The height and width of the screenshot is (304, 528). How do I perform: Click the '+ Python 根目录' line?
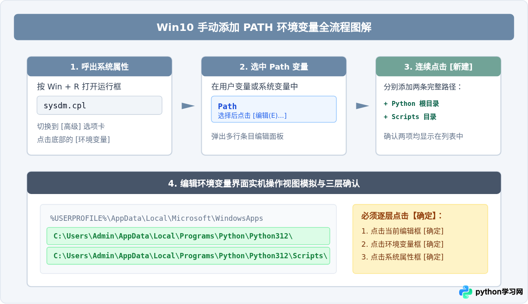(411, 104)
